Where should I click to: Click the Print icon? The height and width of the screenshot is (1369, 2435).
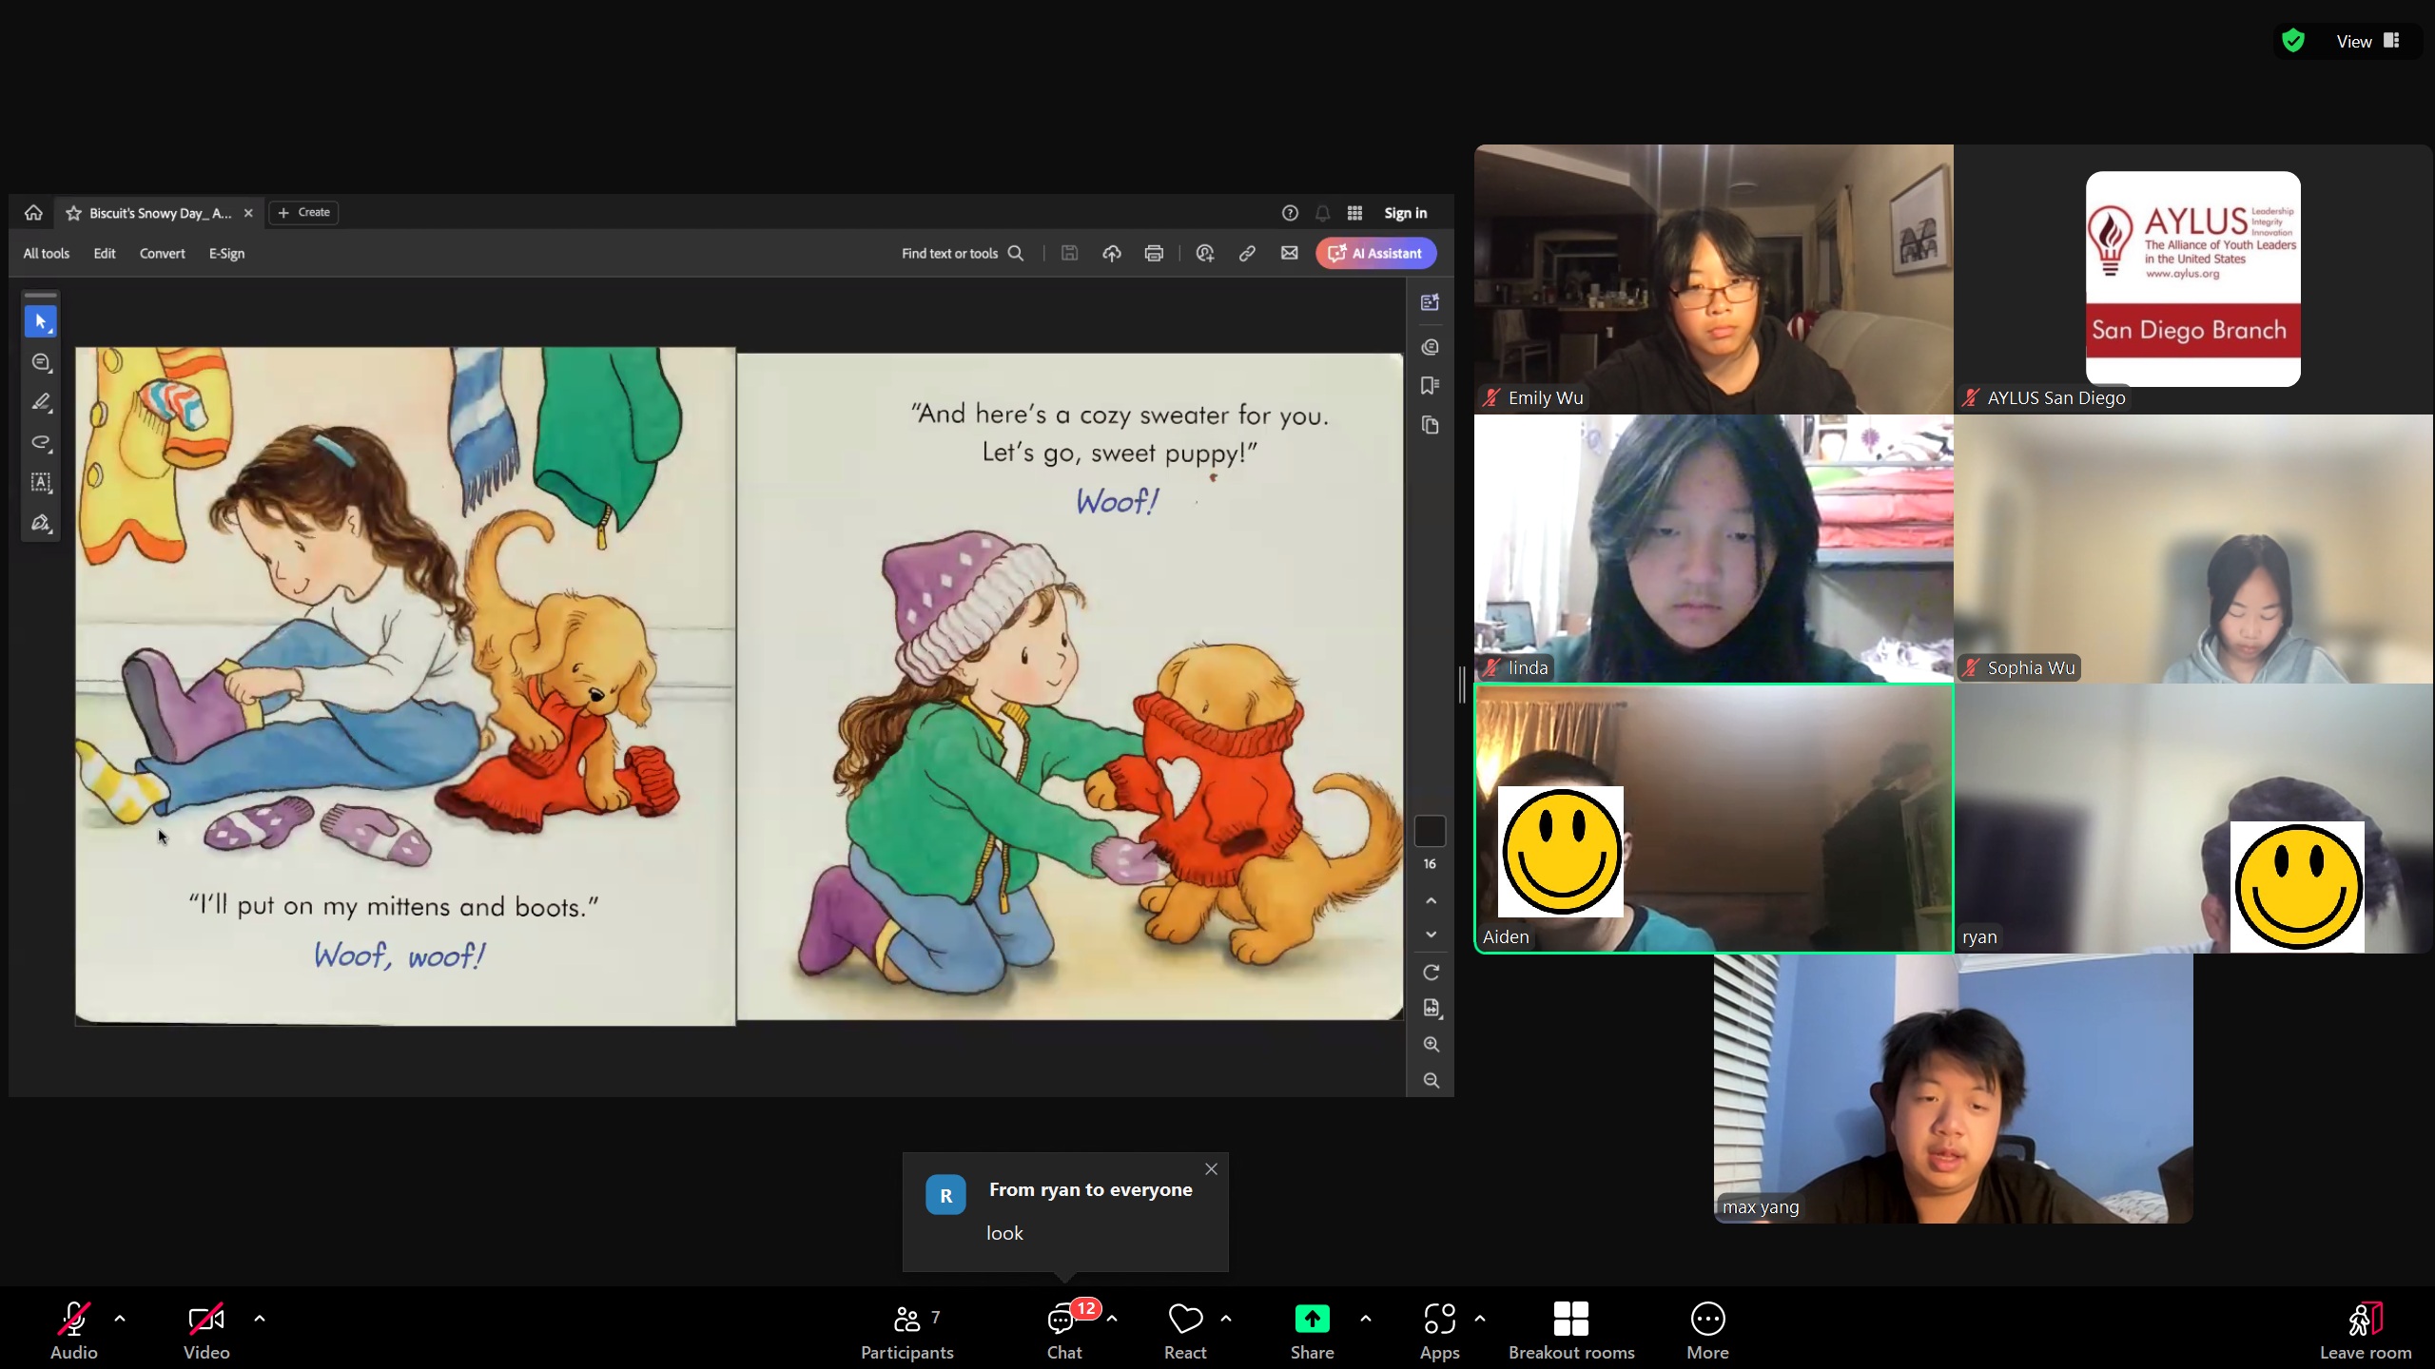click(1154, 253)
